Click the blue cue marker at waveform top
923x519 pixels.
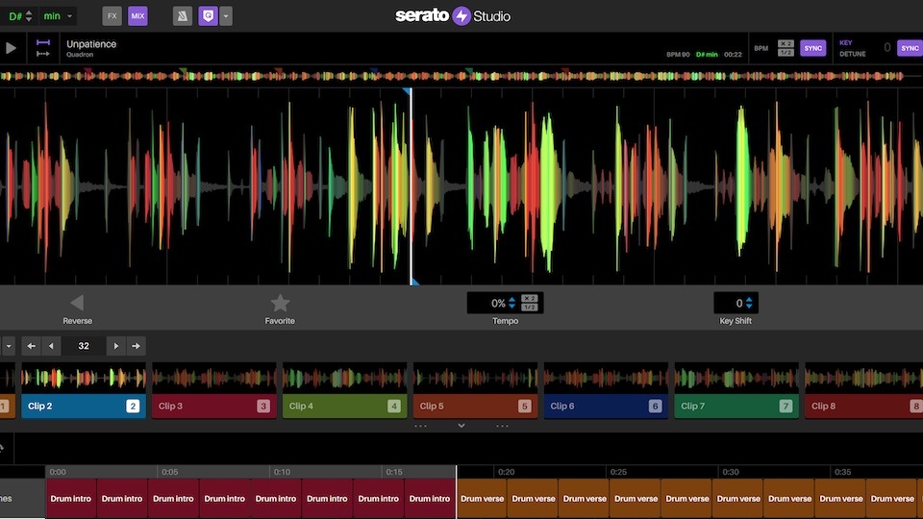pyautogui.click(x=406, y=91)
